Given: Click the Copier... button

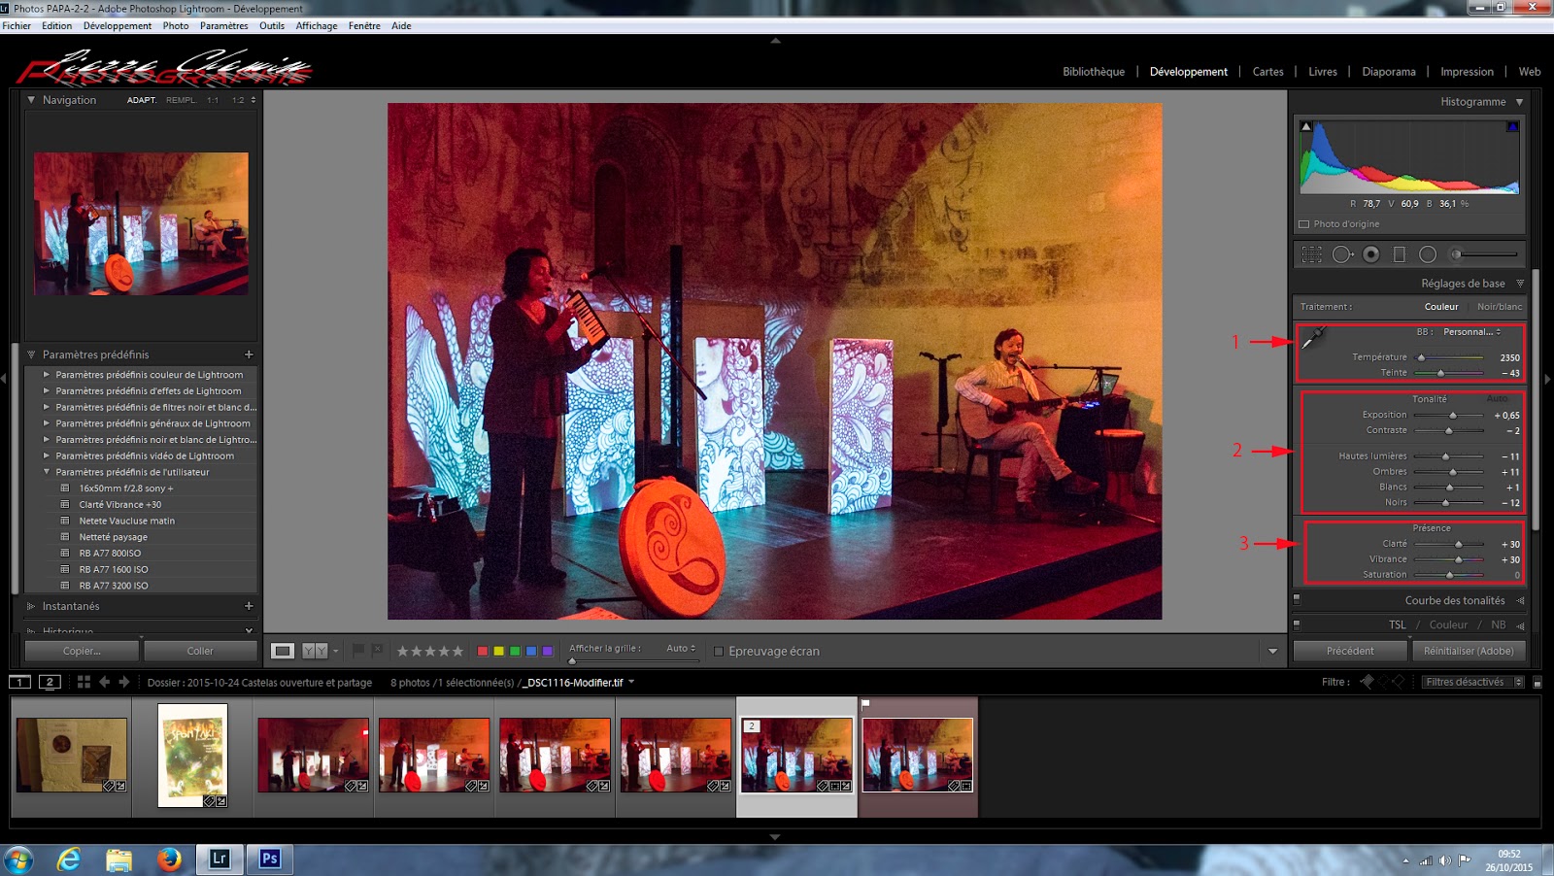Looking at the screenshot, I should coord(82,651).
